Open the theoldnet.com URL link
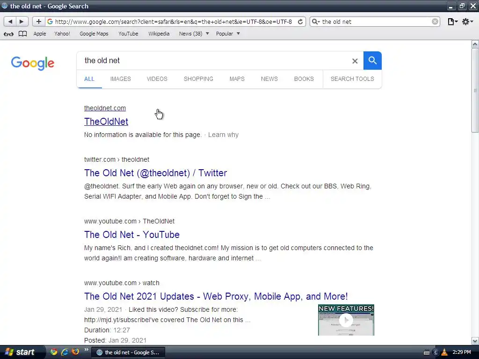This screenshot has width=479, height=359. pos(105,108)
